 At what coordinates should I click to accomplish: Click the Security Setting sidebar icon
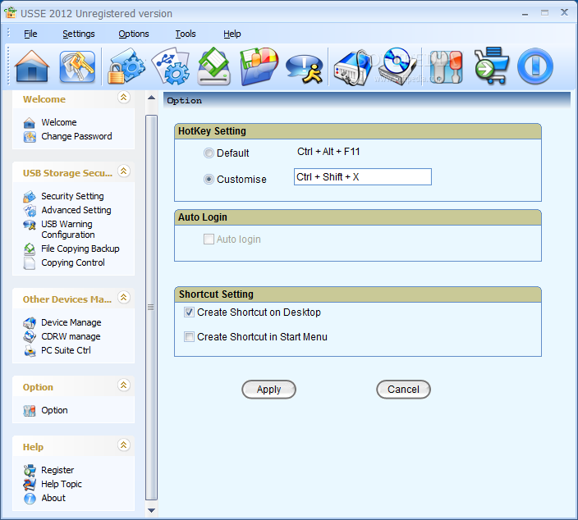(30, 197)
